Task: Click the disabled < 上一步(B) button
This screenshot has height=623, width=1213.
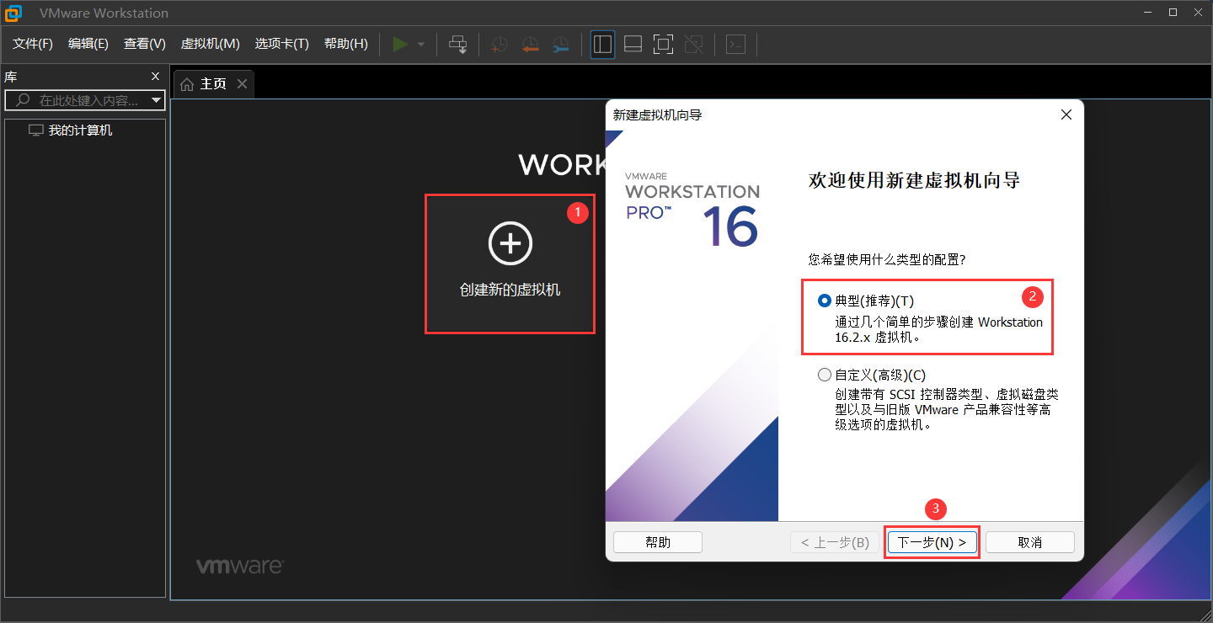Action: [835, 542]
